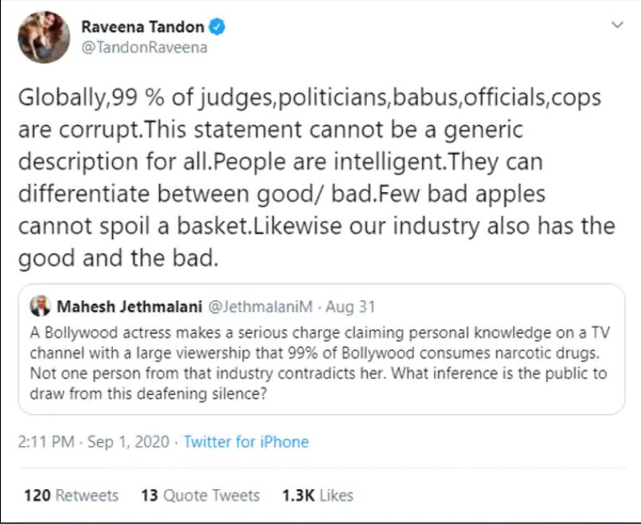641x524 pixels.
Task: Click the Aug 31 quoted tweet date
Action: click(350, 307)
